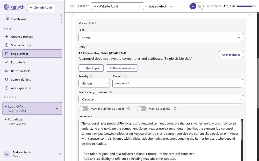Viewport: 259px width, 161px height.
Task: Click the Change defect button
Action: 231,55
